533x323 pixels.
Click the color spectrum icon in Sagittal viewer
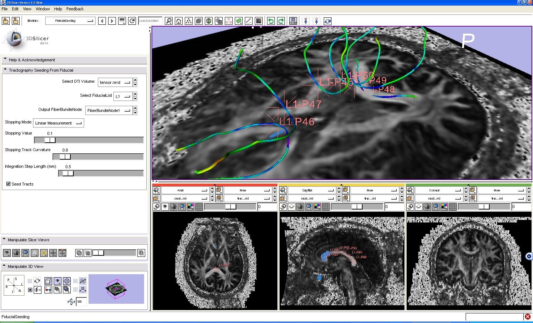[317, 207]
